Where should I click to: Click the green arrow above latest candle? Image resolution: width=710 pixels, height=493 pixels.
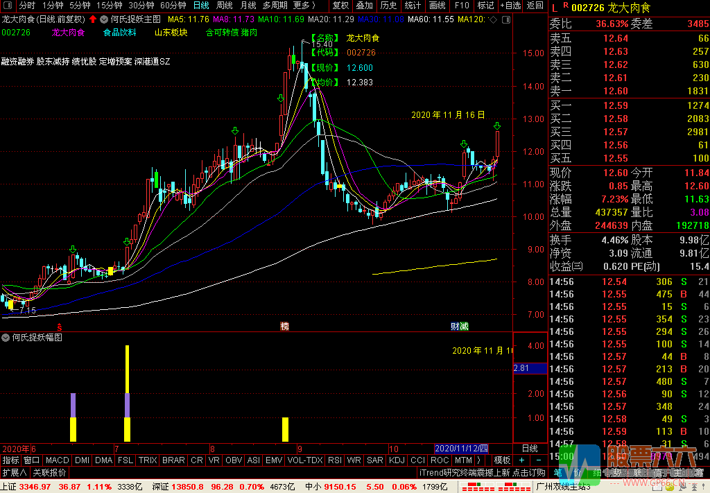pos(497,126)
